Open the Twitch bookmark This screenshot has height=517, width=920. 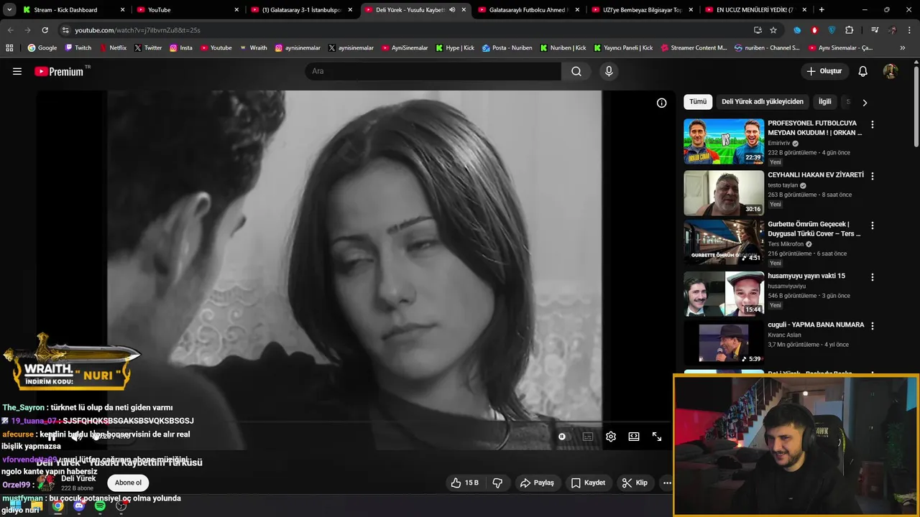point(78,48)
